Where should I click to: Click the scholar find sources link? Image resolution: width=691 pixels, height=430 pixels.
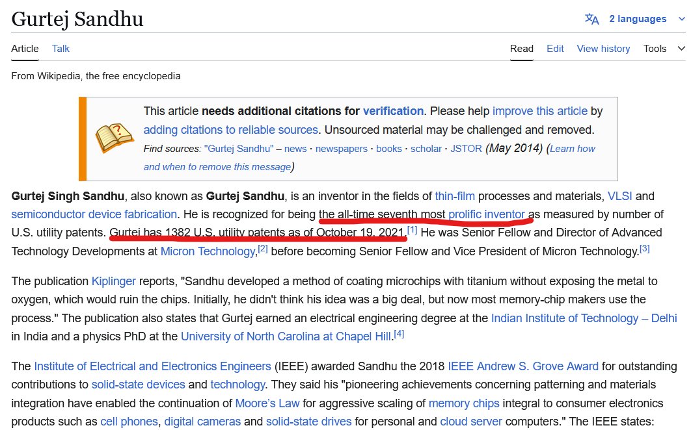pos(426,148)
